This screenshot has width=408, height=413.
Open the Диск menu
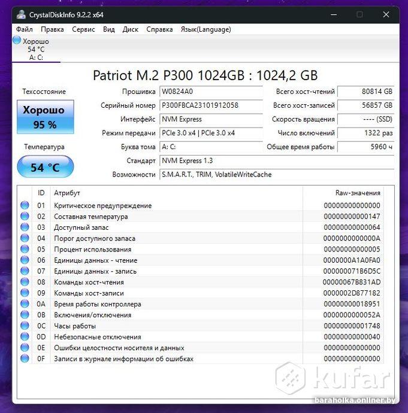[x=130, y=29]
